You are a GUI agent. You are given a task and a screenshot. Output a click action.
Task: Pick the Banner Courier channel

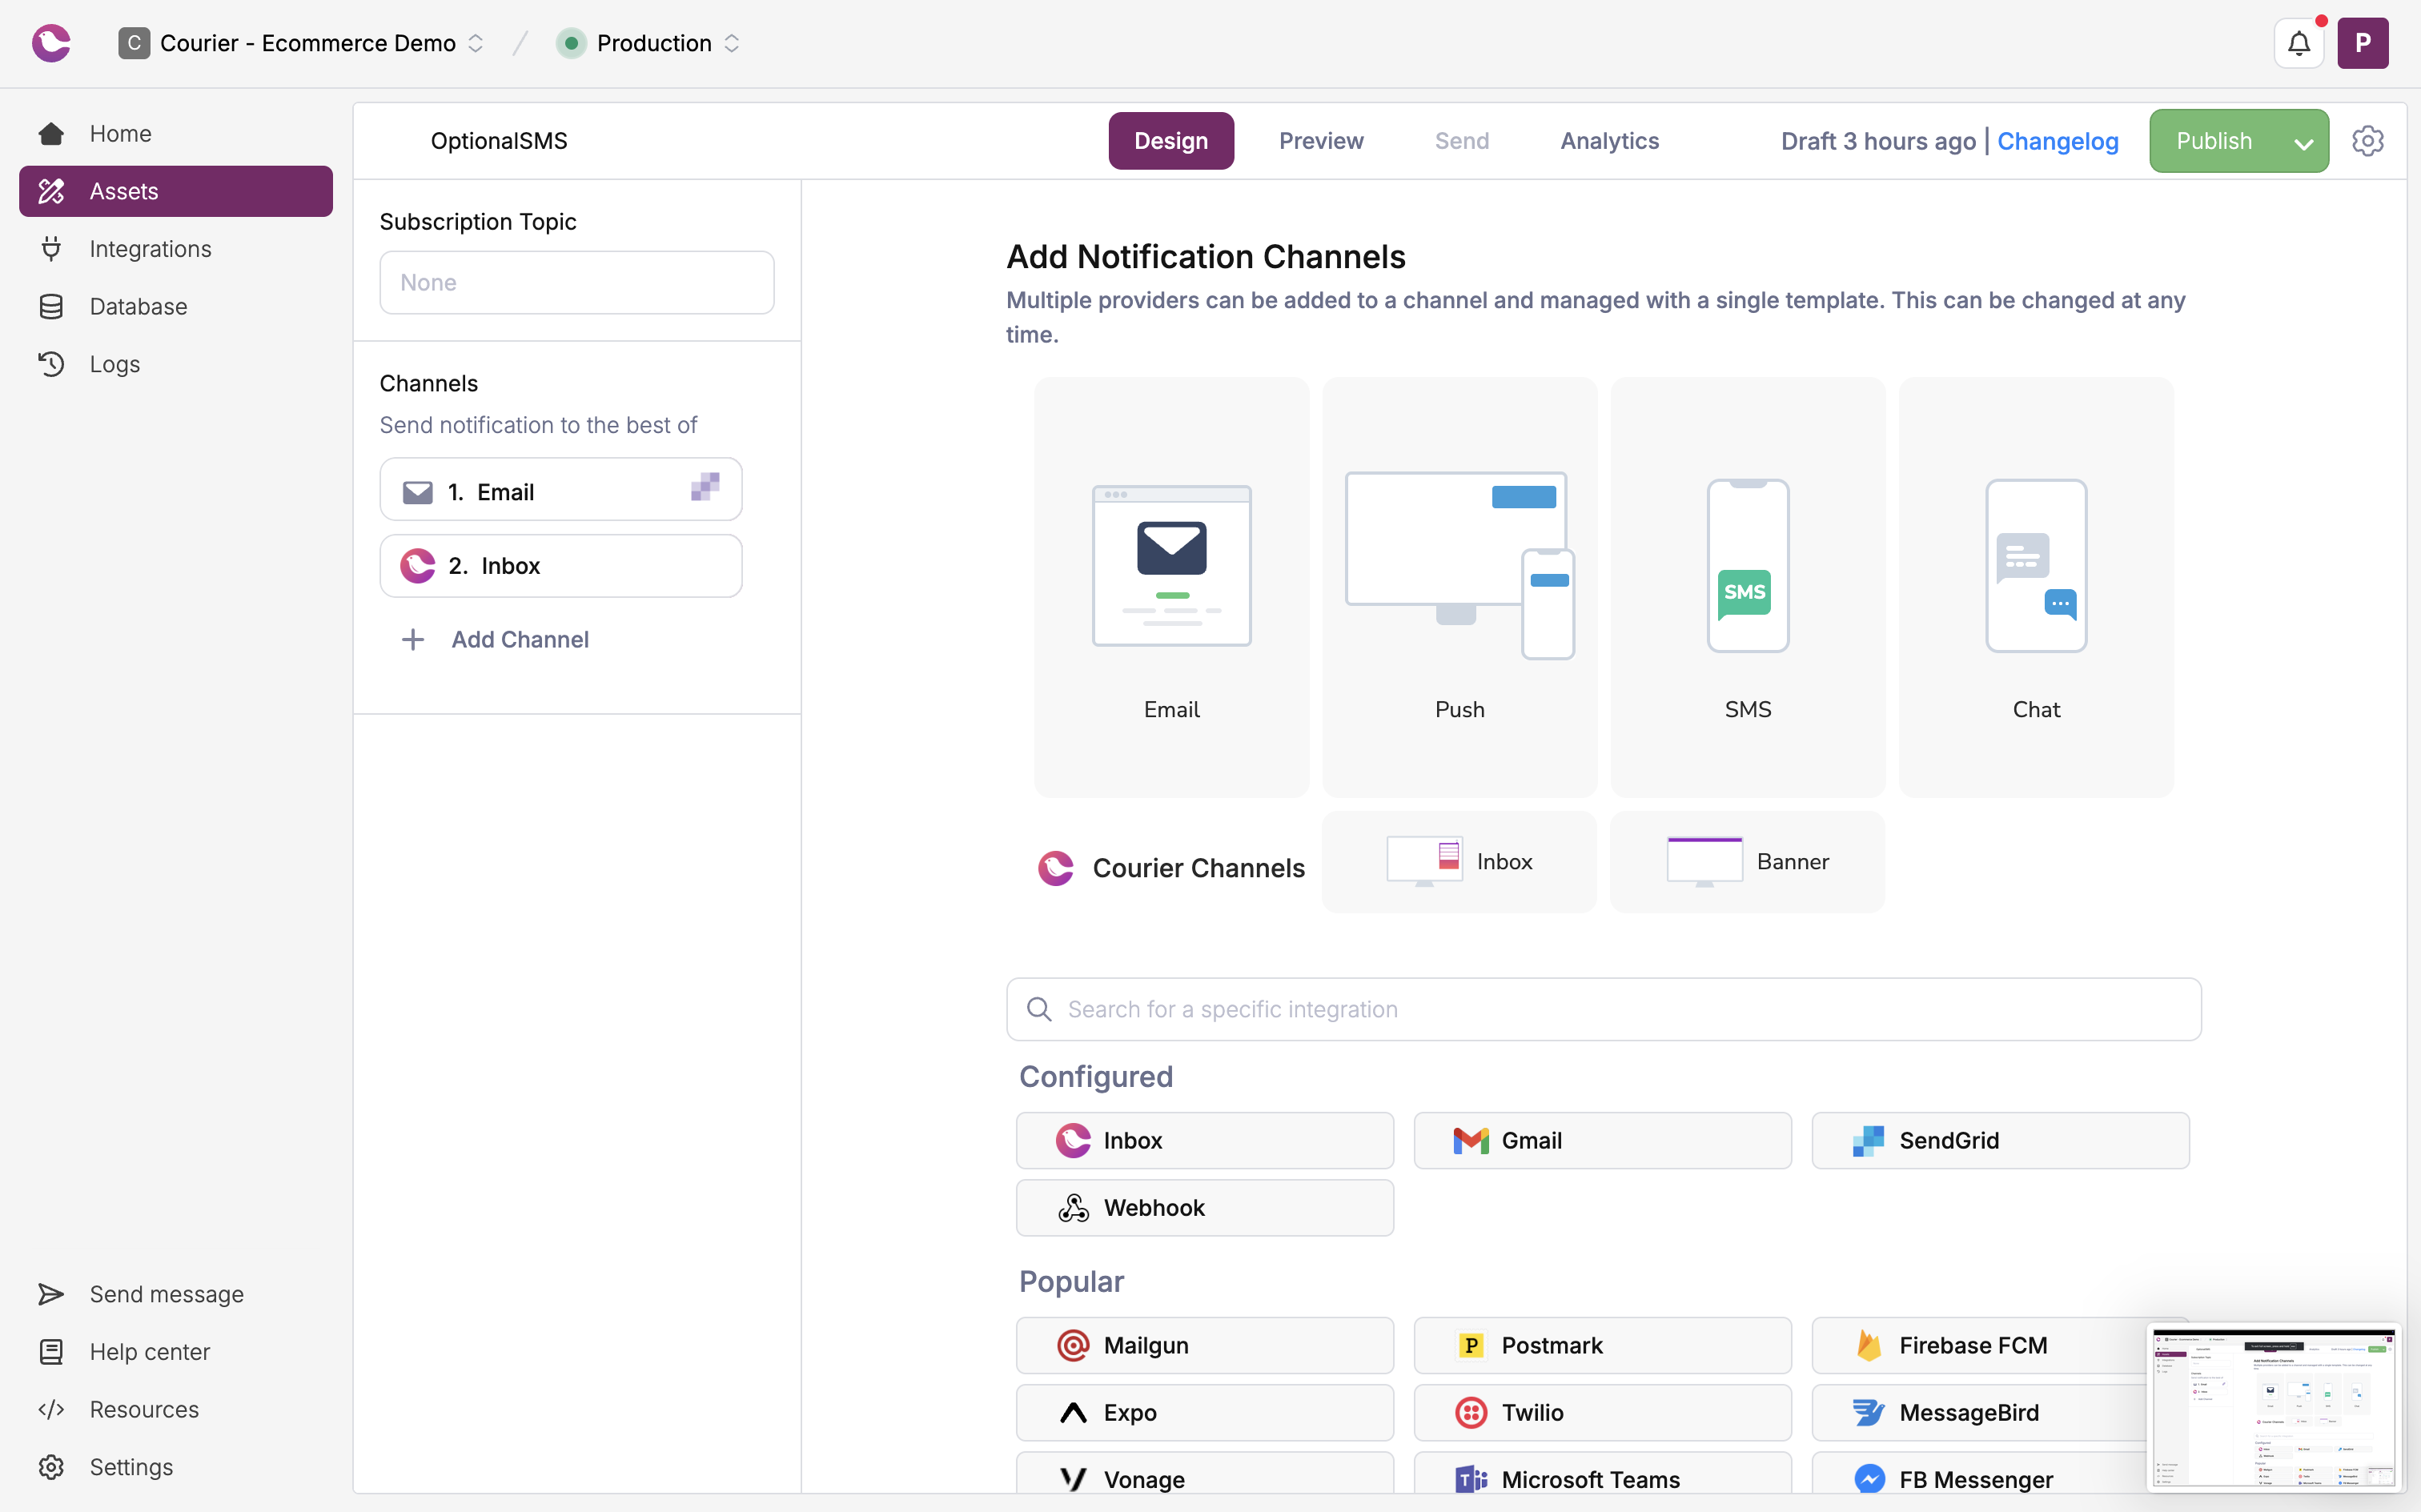pyautogui.click(x=1747, y=862)
